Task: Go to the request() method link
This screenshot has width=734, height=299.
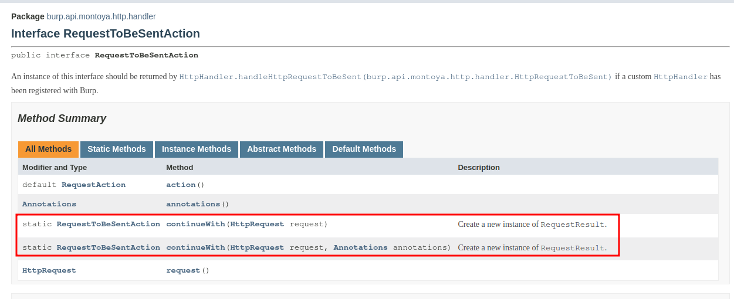Action: [183, 270]
